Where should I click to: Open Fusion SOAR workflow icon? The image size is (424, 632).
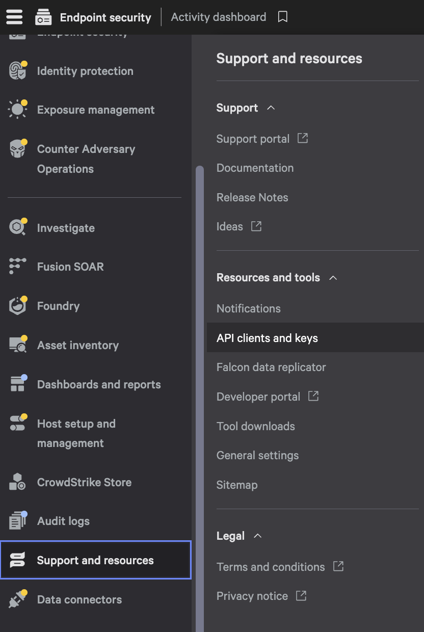tap(18, 267)
